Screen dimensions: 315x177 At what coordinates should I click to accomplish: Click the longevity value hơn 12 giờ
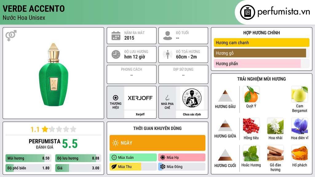(x=135, y=57)
